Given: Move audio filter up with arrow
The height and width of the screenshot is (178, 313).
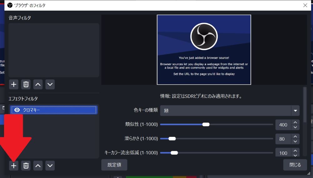Looking at the screenshot, I should pyautogui.click(x=38, y=84).
